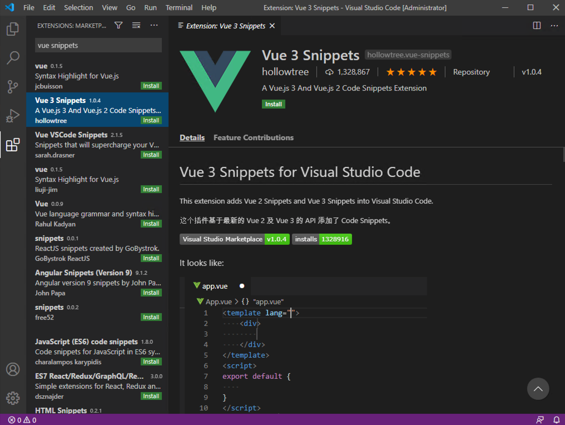Screen dimensions: 565x425
Task: Install Angular Snippets by John Papa
Action: click(x=151, y=293)
